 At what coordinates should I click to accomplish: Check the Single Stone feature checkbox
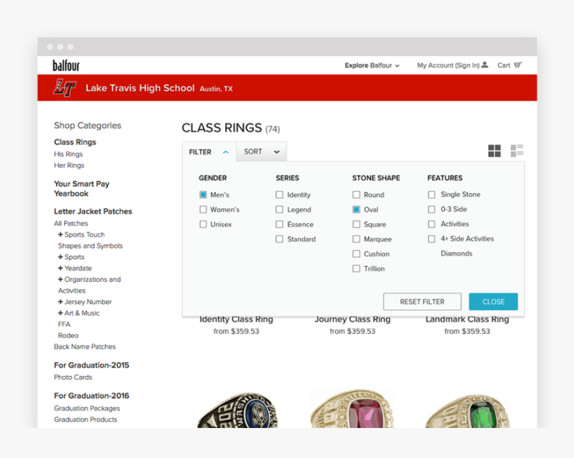point(432,195)
